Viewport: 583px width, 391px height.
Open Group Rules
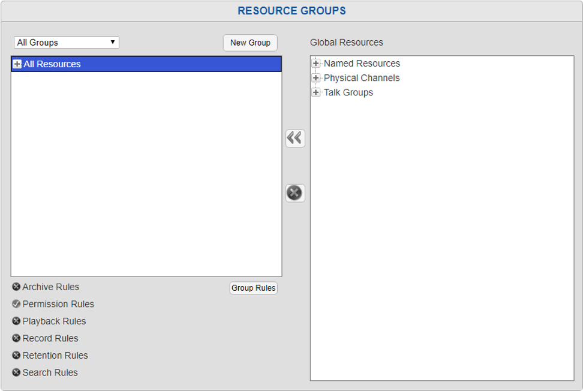253,288
